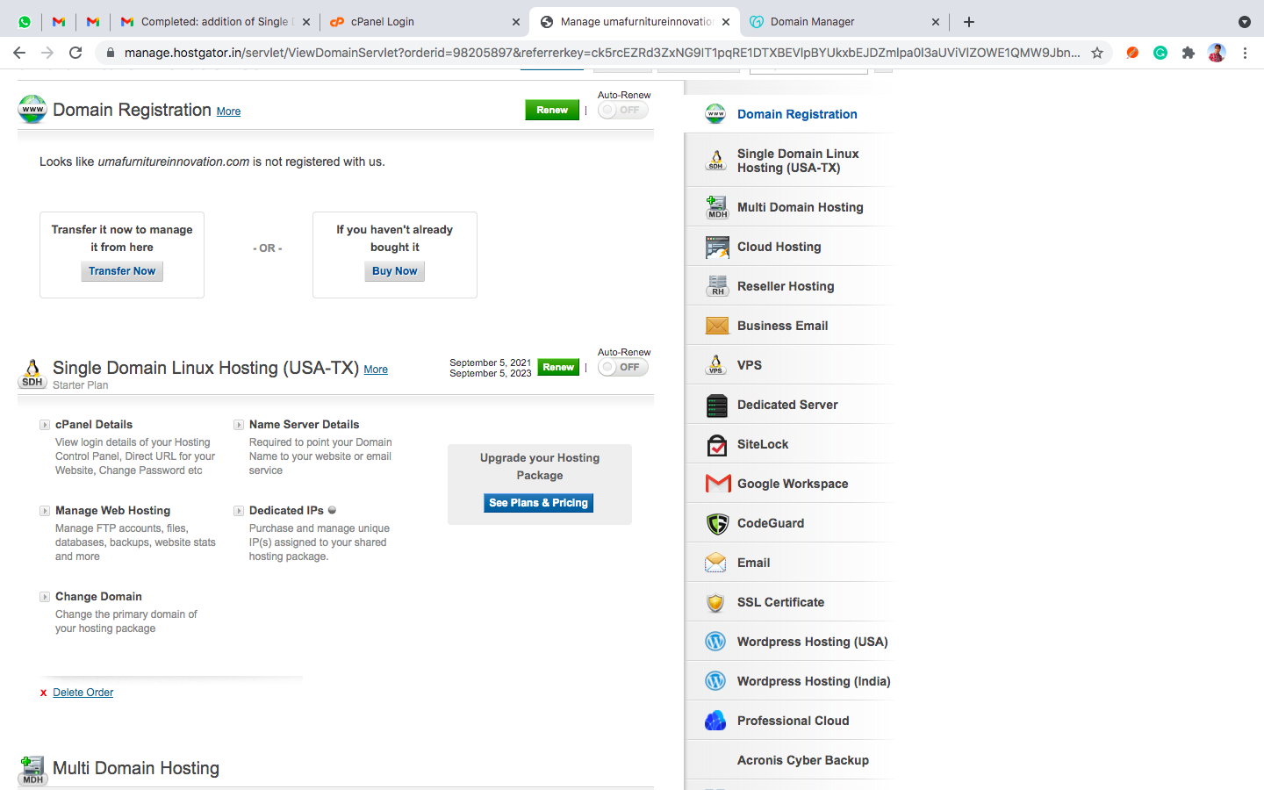This screenshot has width=1264, height=790.
Task: Click the Buy Now button
Action: (394, 271)
